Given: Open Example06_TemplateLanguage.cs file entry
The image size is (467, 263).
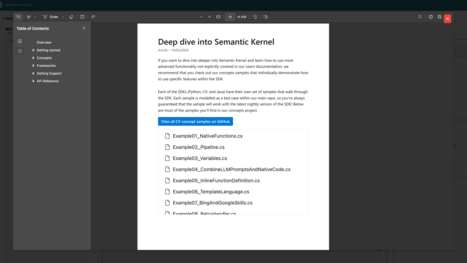Looking at the screenshot, I should pyautogui.click(x=211, y=191).
